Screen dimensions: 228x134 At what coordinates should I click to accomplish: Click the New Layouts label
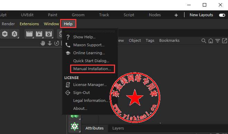[x=201, y=15]
